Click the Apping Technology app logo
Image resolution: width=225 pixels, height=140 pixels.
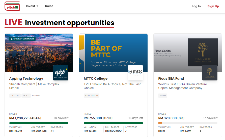coord(61,73)
